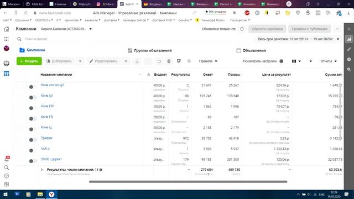354x199 pixels.
Task: Expand the Результаты summary row chevron
Action: [x=42, y=170]
